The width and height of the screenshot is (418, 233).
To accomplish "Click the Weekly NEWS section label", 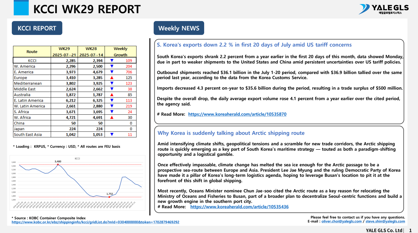I will 179,28.
